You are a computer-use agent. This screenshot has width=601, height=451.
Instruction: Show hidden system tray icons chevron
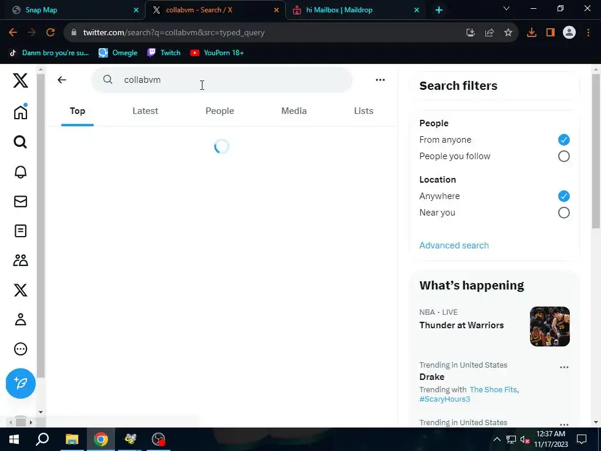(x=497, y=439)
